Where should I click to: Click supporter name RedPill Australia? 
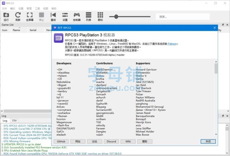145,100
